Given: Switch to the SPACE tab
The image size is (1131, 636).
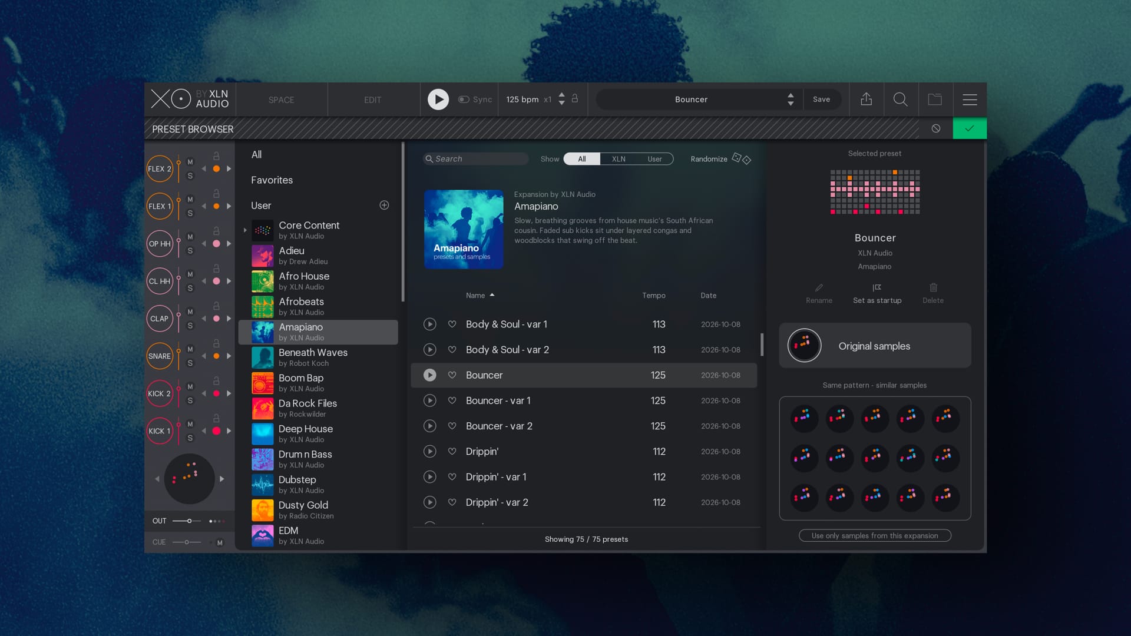Looking at the screenshot, I should [281, 100].
